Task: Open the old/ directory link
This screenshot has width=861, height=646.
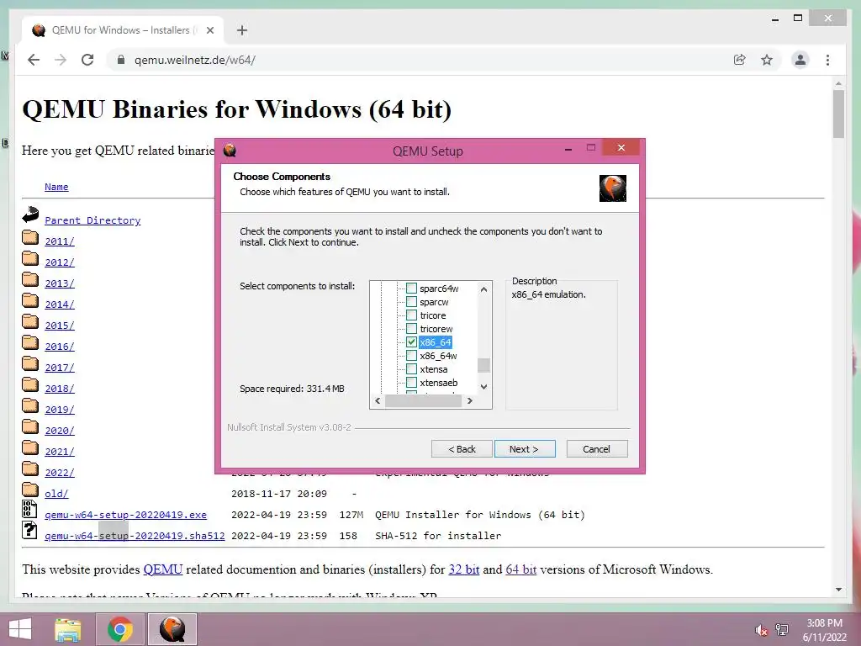Action: (56, 493)
